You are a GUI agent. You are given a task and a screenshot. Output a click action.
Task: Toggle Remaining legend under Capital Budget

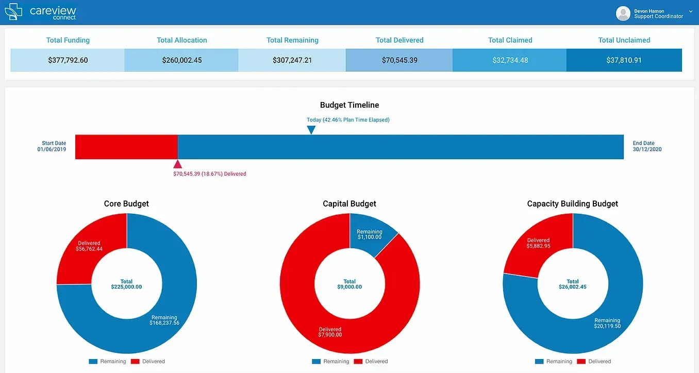coord(330,362)
